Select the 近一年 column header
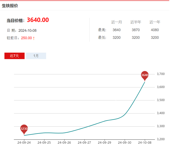This screenshot has width=170, height=144. [155, 22]
